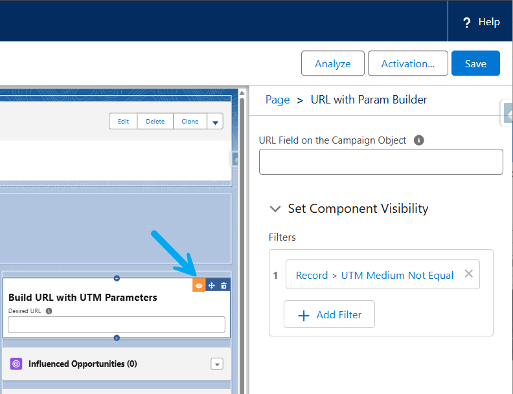Click the orange eye visibility icon
The image size is (513, 394).
(x=199, y=285)
